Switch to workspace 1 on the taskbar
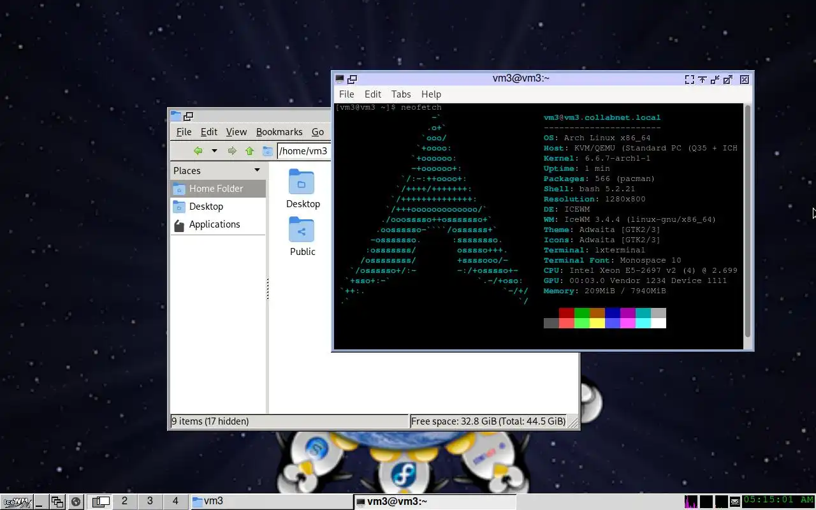Image resolution: width=816 pixels, height=510 pixels. click(99, 501)
